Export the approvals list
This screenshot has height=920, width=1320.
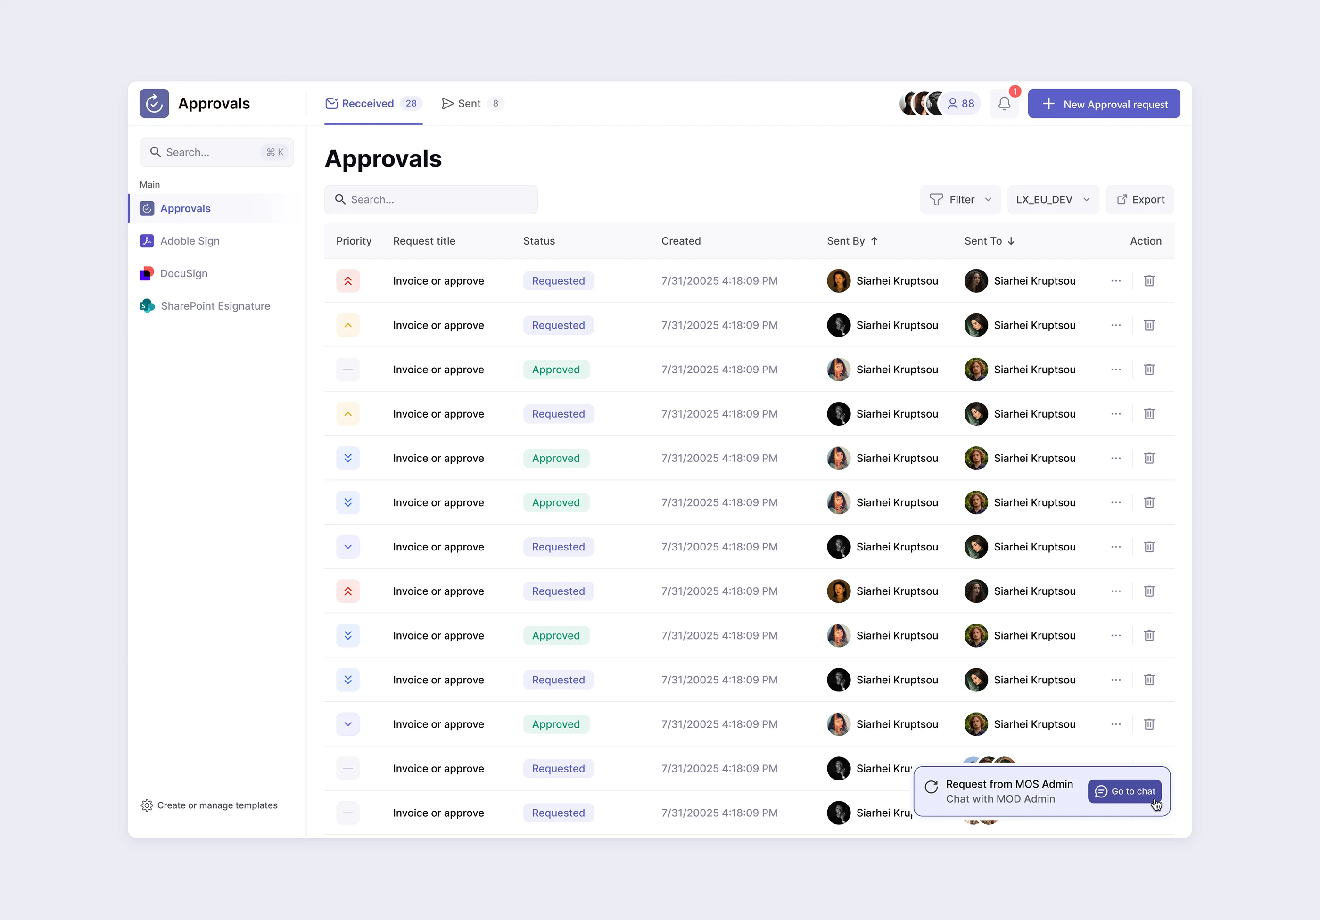[1139, 199]
